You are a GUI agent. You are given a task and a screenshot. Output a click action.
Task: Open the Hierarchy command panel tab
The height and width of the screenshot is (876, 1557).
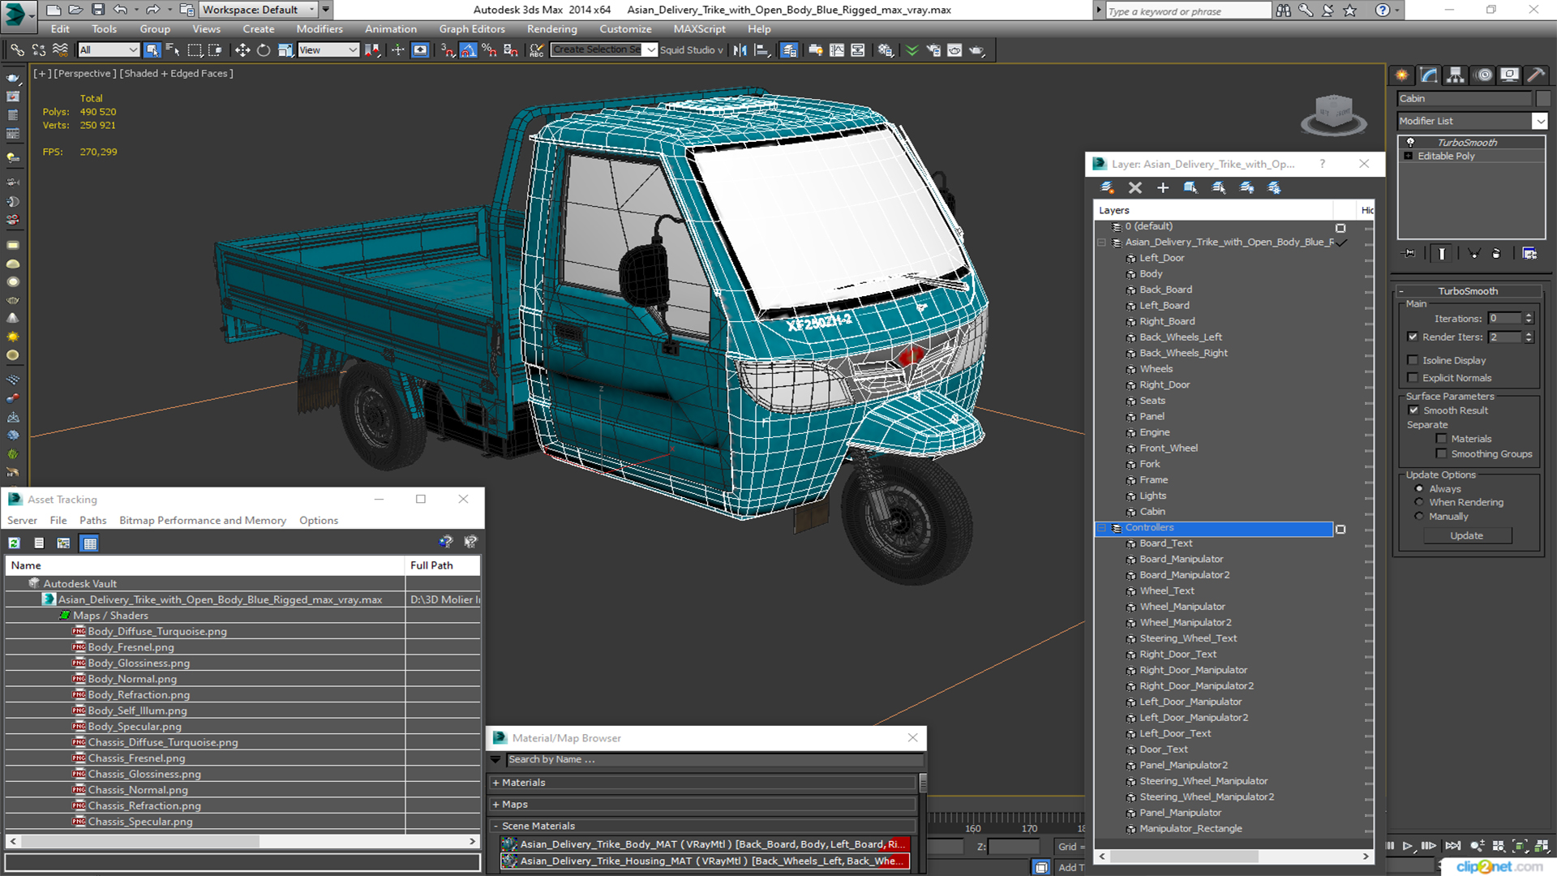click(1456, 75)
